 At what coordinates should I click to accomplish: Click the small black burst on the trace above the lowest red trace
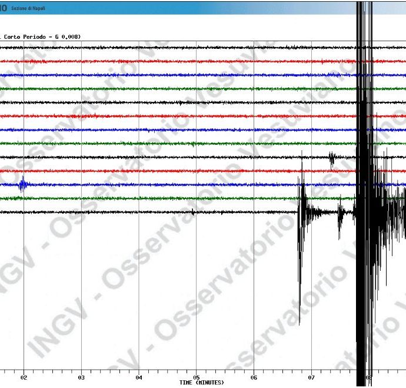point(332,160)
